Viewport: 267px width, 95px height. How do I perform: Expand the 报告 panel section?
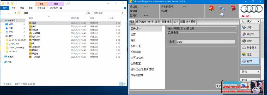click(x=258, y=72)
